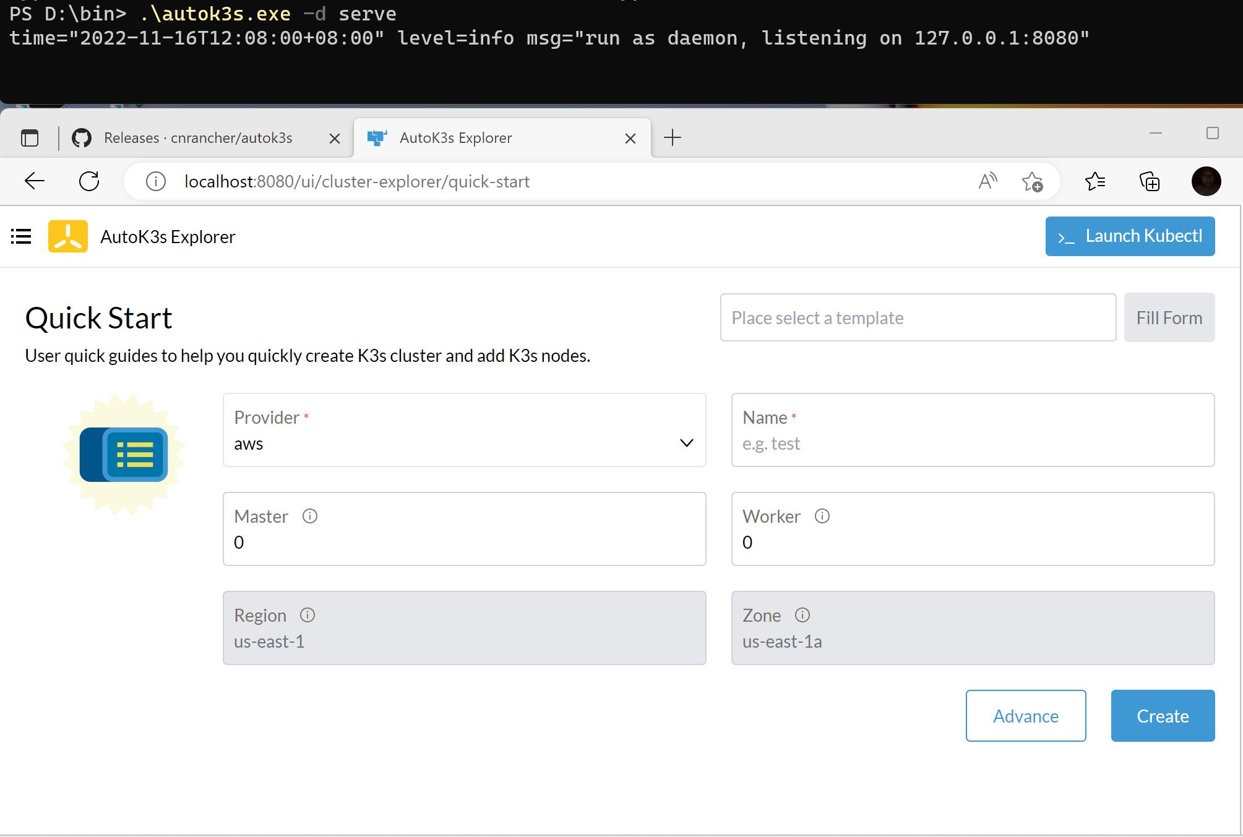Click the AutoK3s Explorer logo icon
The width and height of the screenshot is (1243, 837).
[67, 236]
